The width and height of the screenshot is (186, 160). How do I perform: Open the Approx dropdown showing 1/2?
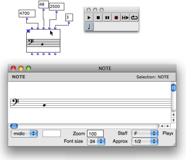pos(145,141)
